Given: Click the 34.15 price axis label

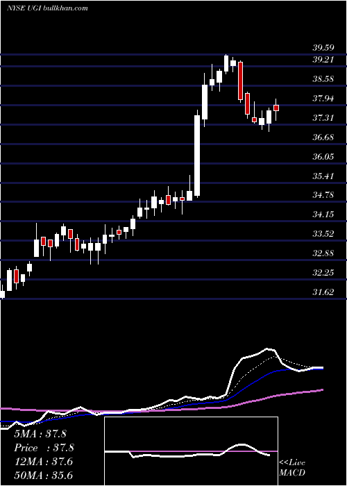Looking at the screenshot, I should [323, 215].
